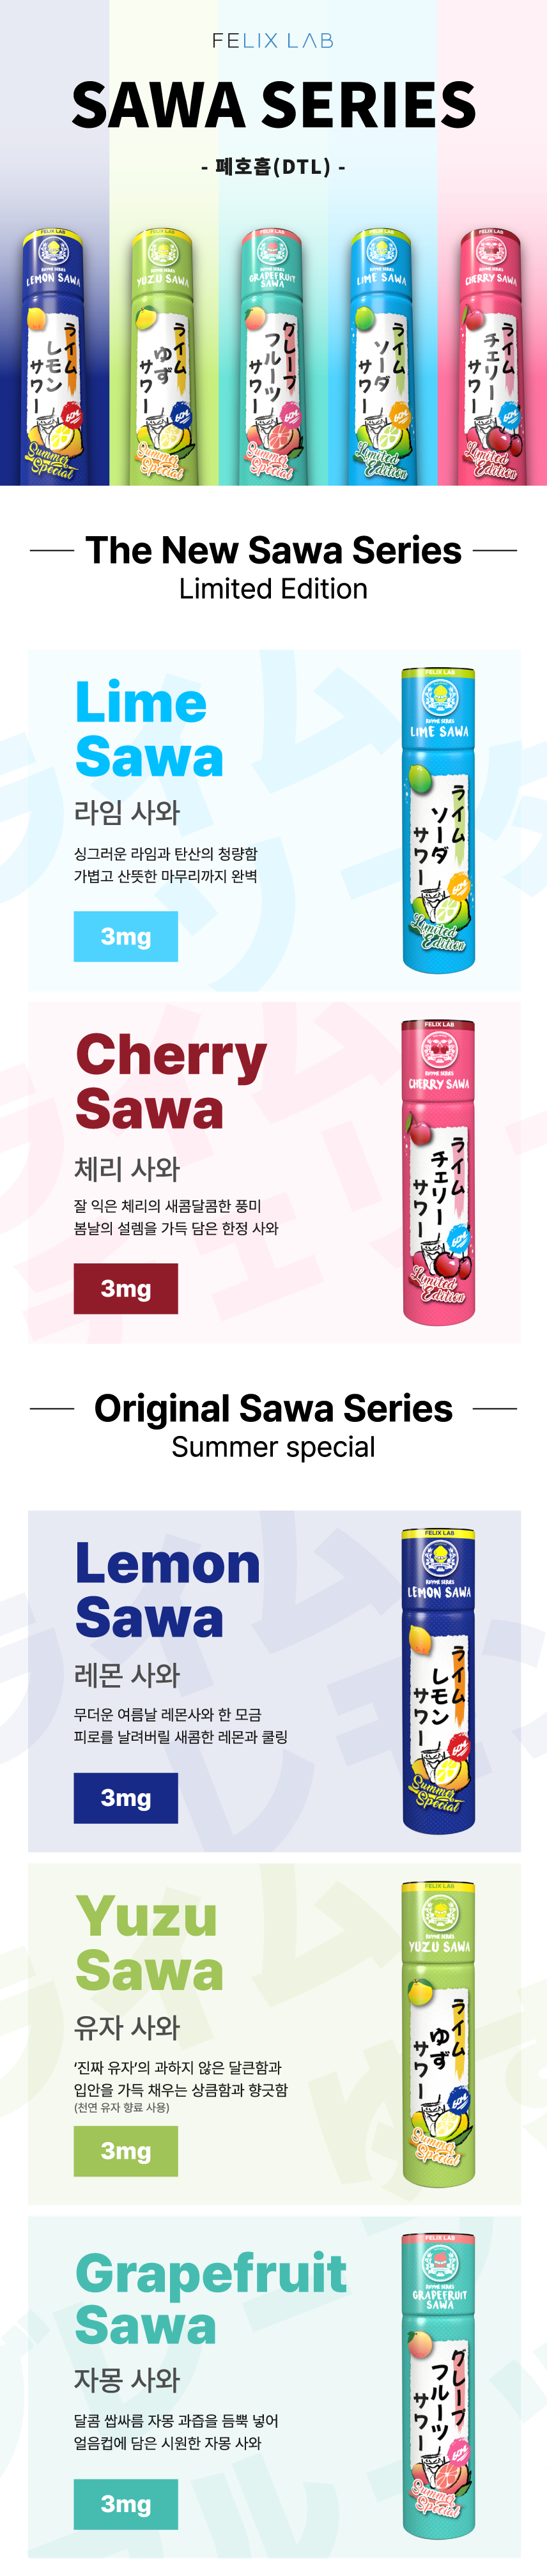Click the Yuzu Sawa product bottle image

(439, 2034)
